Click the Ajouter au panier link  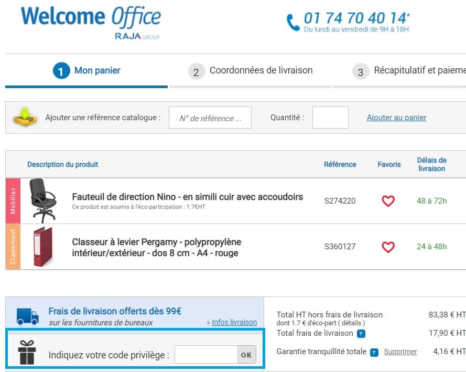(396, 117)
